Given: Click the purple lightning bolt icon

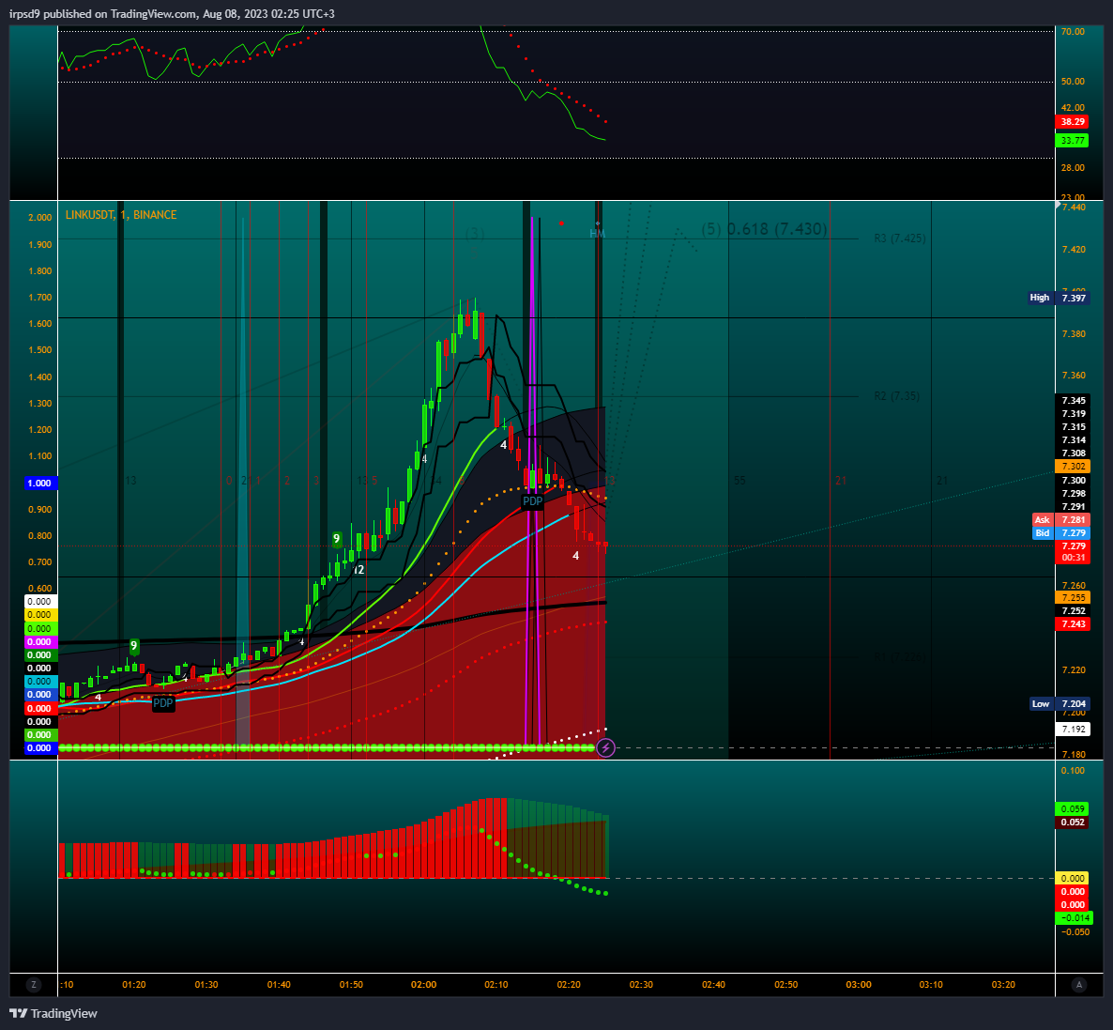Looking at the screenshot, I should pyautogui.click(x=605, y=747).
